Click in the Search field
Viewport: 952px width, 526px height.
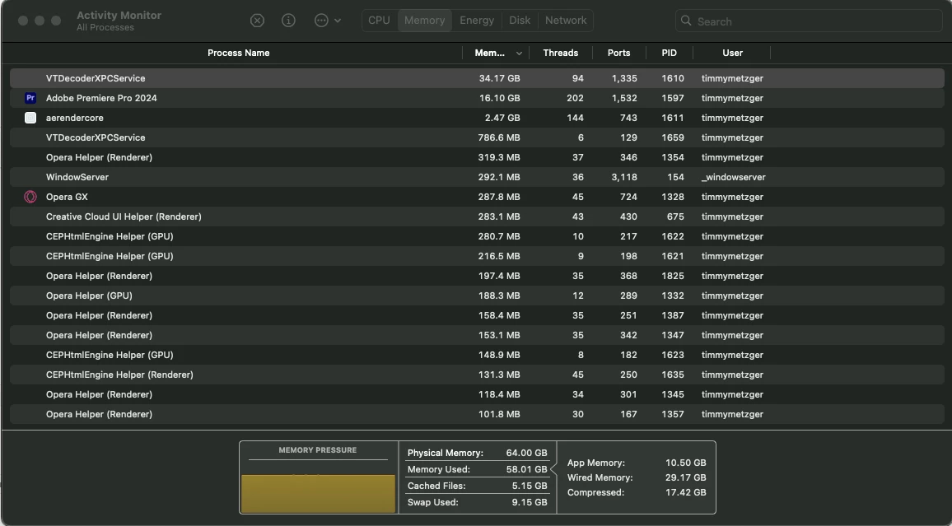tap(809, 21)
